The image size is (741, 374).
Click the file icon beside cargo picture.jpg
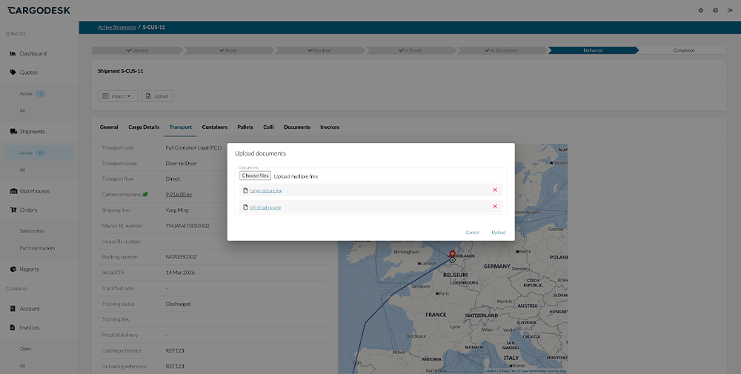[245, 190]
